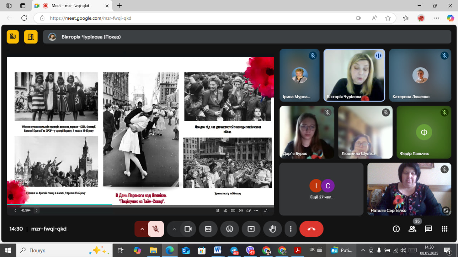This screenshot has width=458, height=257.
Task: Click the slide progress bar
Action: click(140, 205)
